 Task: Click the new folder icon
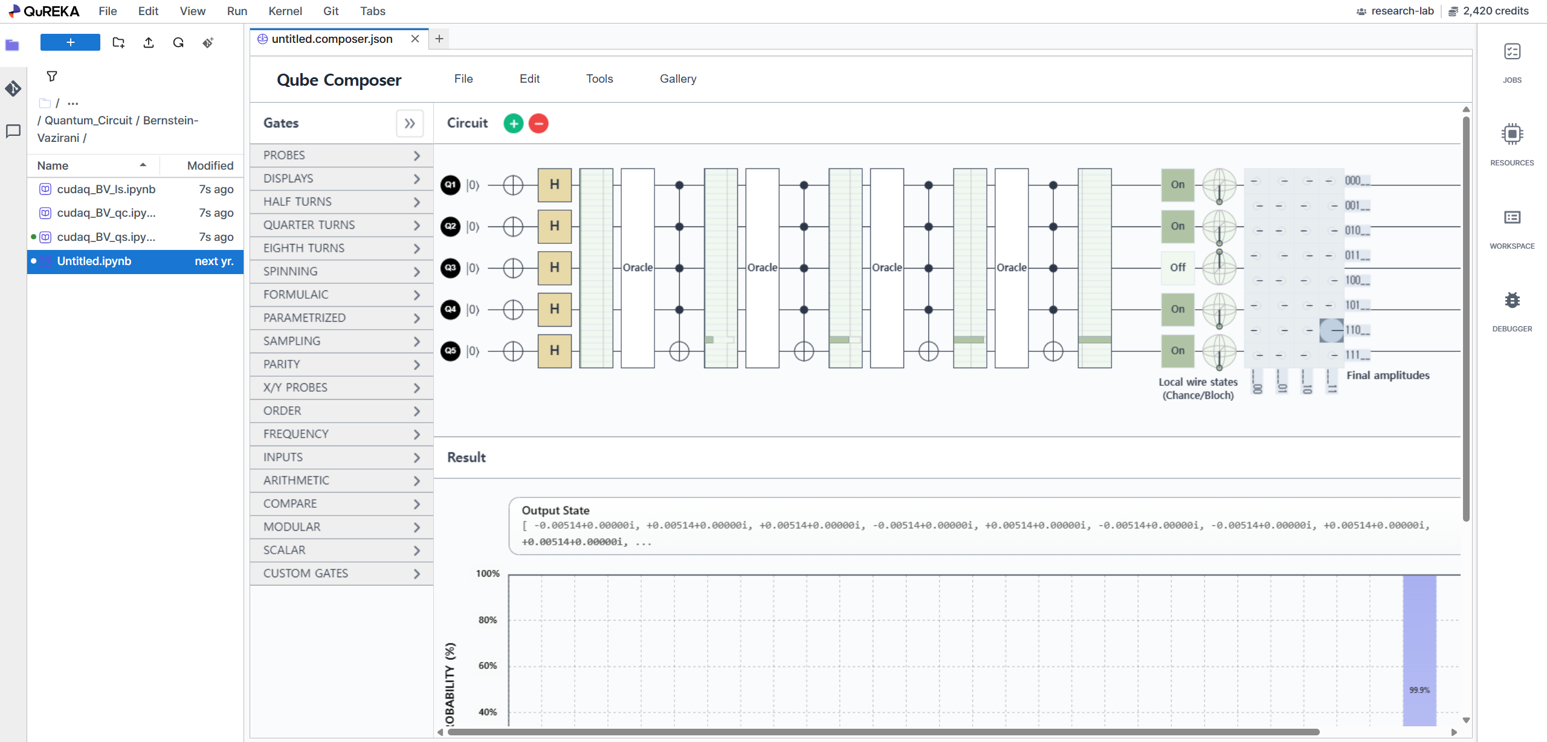click(118, 42)
